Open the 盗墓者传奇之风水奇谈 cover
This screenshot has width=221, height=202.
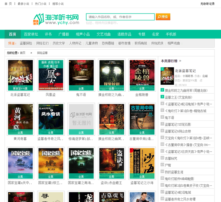click(x=51, y=119)
